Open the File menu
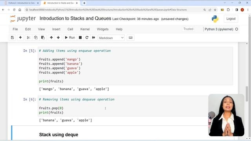The height and width of the screenshot is (141, 251). coord(15,29)
